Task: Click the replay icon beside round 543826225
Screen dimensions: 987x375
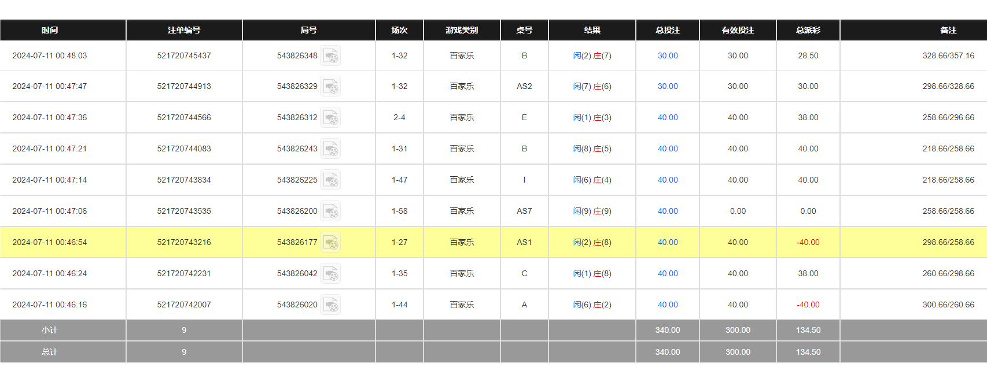Action: tap(330, 180)
